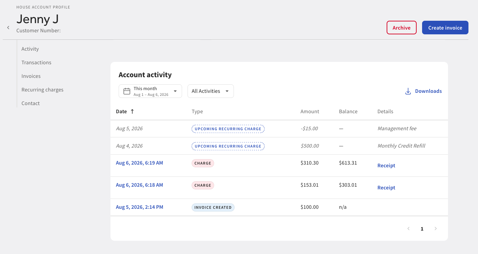The height and width of the screenshot is (254, 478).
Task: Open the Aug 6, 2026, 6:19 AM entry
Action: (x=139, y=163)
